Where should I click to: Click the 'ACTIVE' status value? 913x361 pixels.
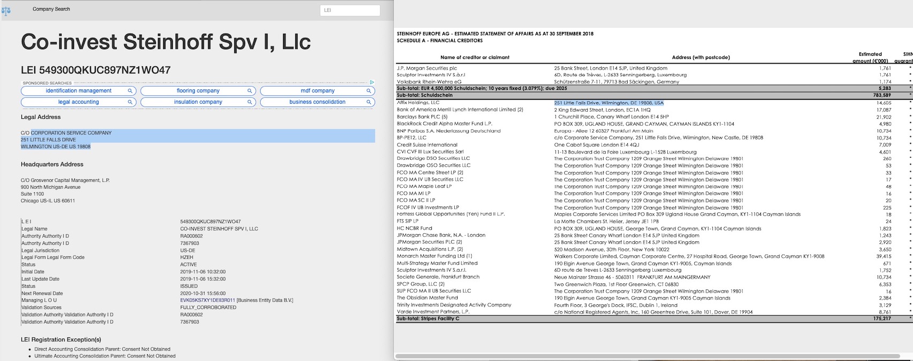(188, 265)
